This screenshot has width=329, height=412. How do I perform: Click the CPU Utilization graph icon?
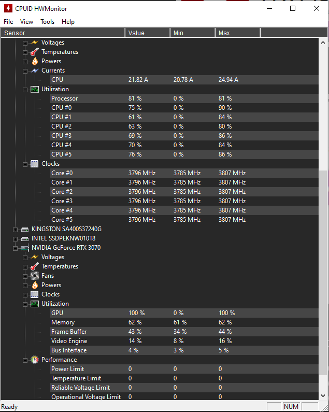pos(35,89)
